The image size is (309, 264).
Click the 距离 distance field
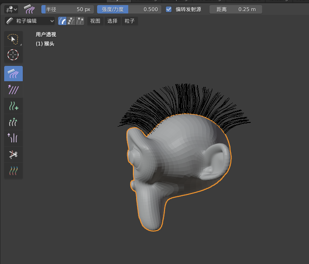(236, 9)
